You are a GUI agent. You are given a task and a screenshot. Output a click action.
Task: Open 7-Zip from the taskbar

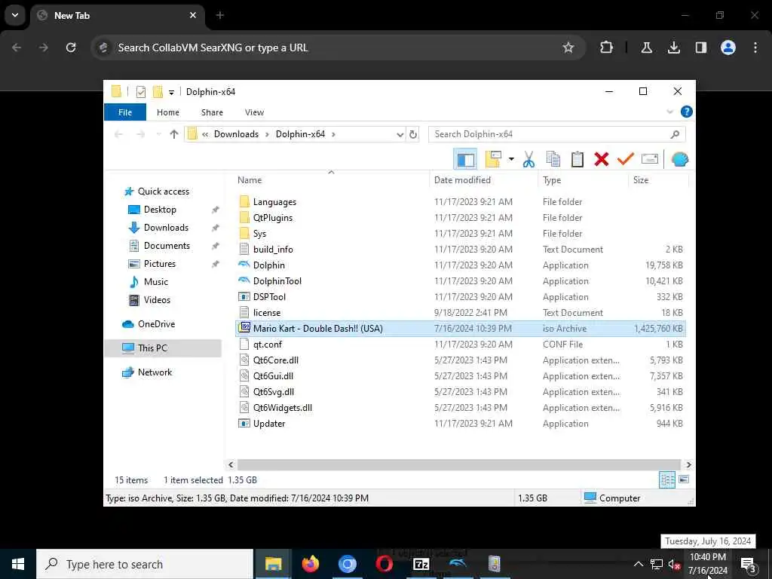[421, 564]
